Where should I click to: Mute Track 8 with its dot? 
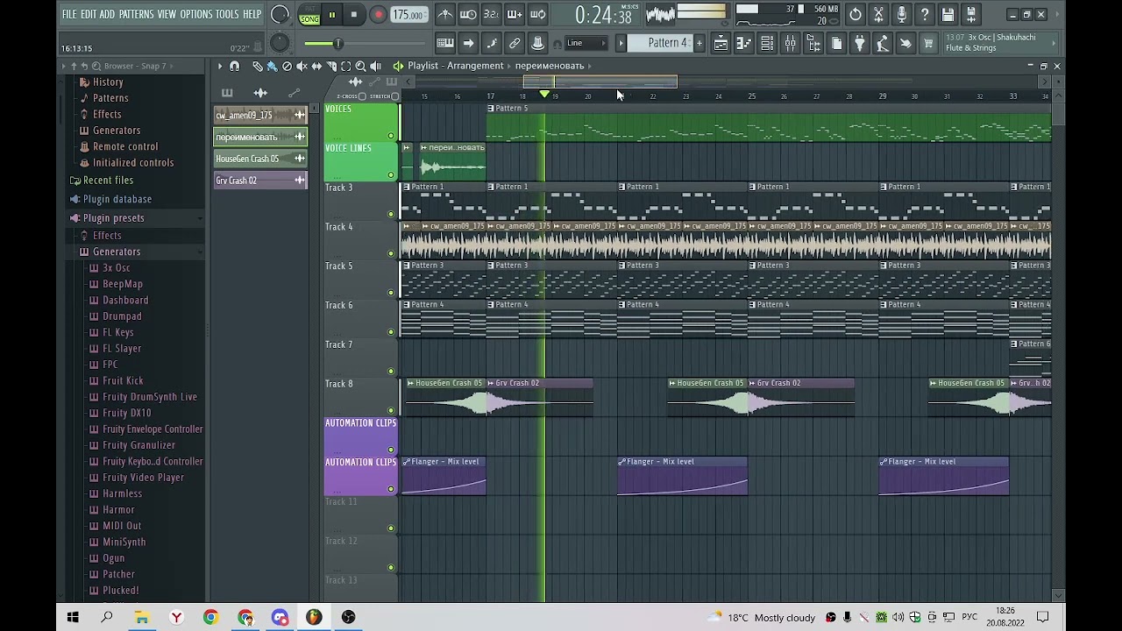click(391, 410)
